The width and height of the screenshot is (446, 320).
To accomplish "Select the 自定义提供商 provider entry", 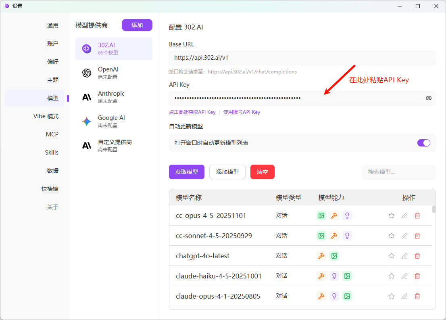I will tap(114, 146).
